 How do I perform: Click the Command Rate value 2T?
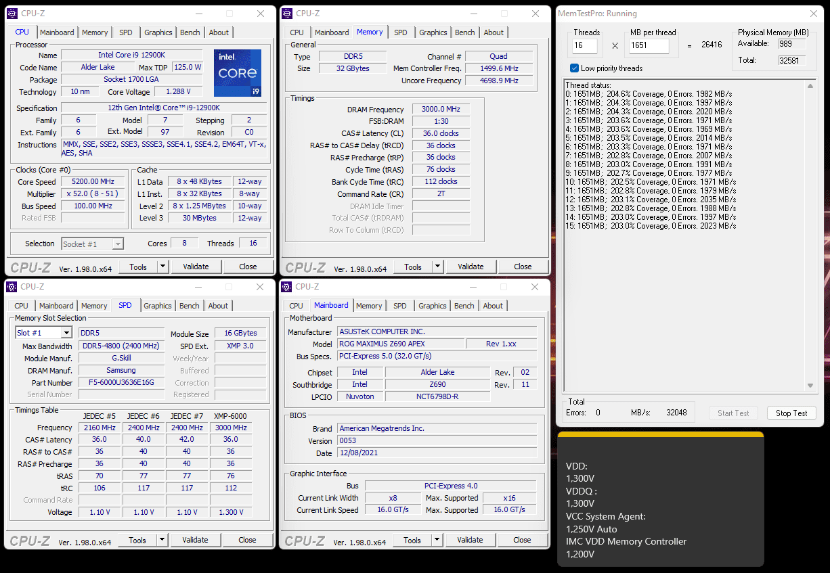441,193
